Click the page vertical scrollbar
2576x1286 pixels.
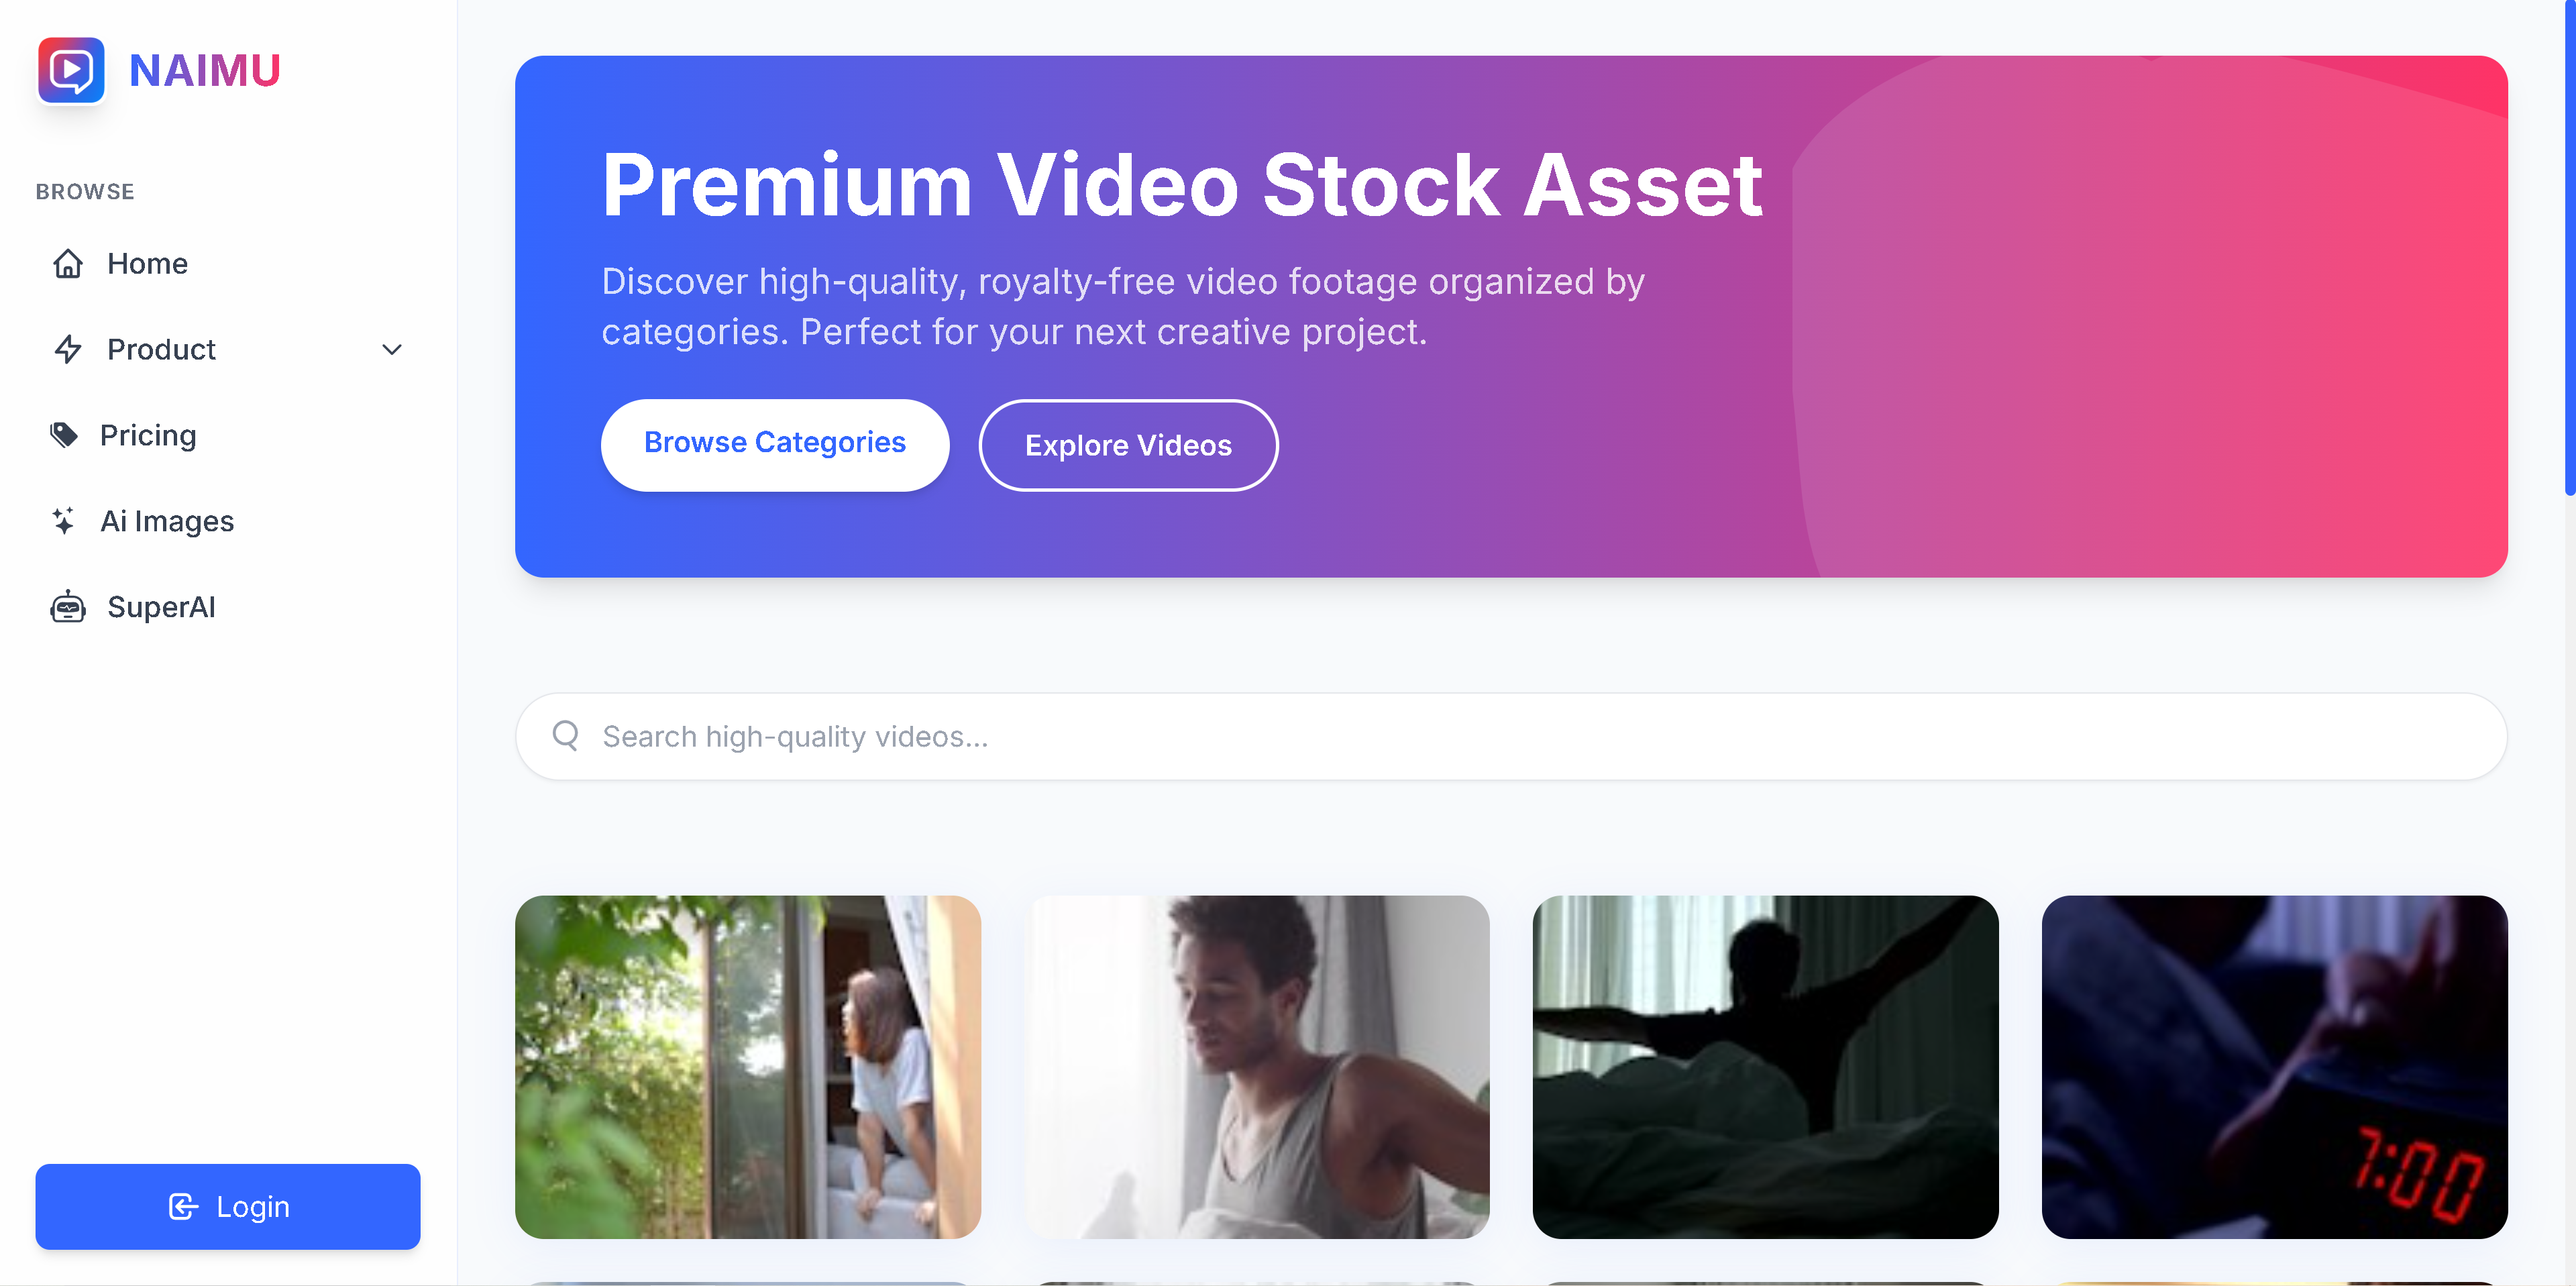pyautogui.click(x=2569, y=643)
